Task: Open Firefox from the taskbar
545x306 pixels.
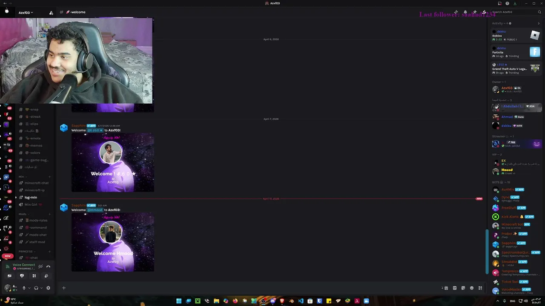Action: [235, 301]
